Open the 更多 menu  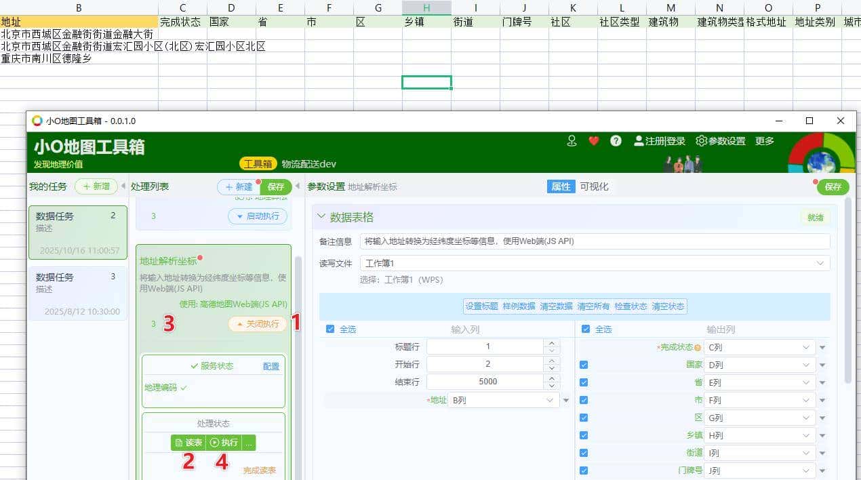pos(765,141)
